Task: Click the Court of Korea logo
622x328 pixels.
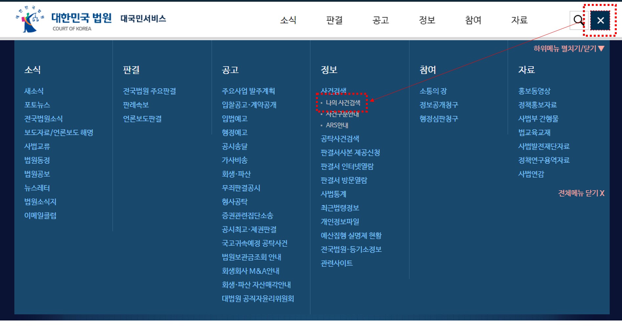Action: point(64,19)
